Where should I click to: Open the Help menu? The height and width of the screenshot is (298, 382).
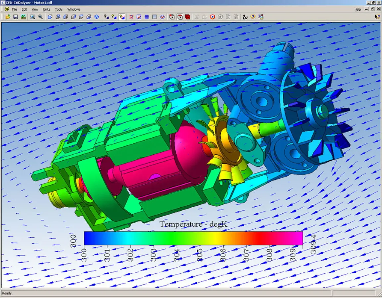[x=357, y=9]
